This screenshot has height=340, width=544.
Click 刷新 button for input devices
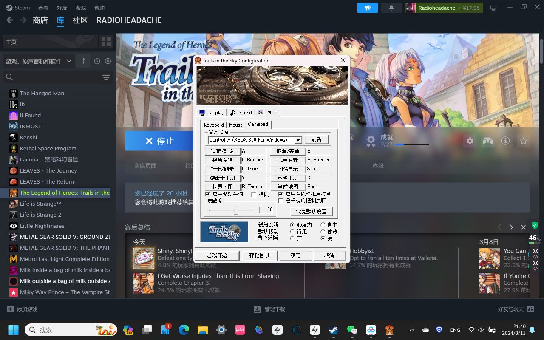pos(316,139)
